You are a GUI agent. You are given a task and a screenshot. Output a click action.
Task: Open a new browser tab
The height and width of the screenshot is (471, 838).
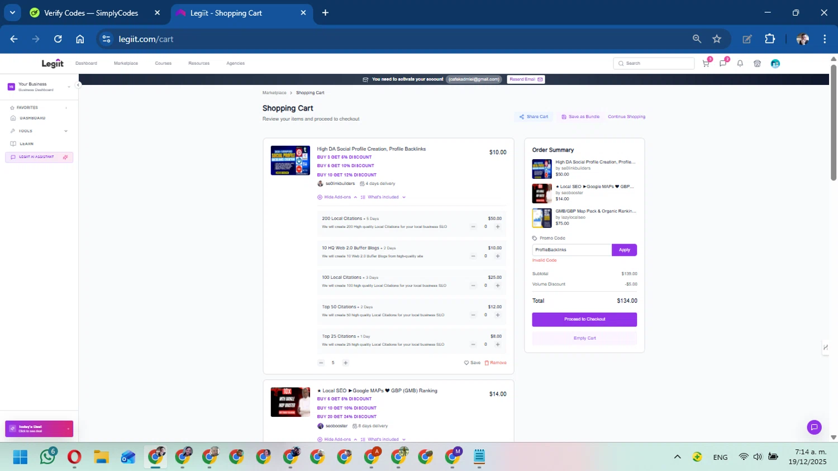(x=325, y=13)
